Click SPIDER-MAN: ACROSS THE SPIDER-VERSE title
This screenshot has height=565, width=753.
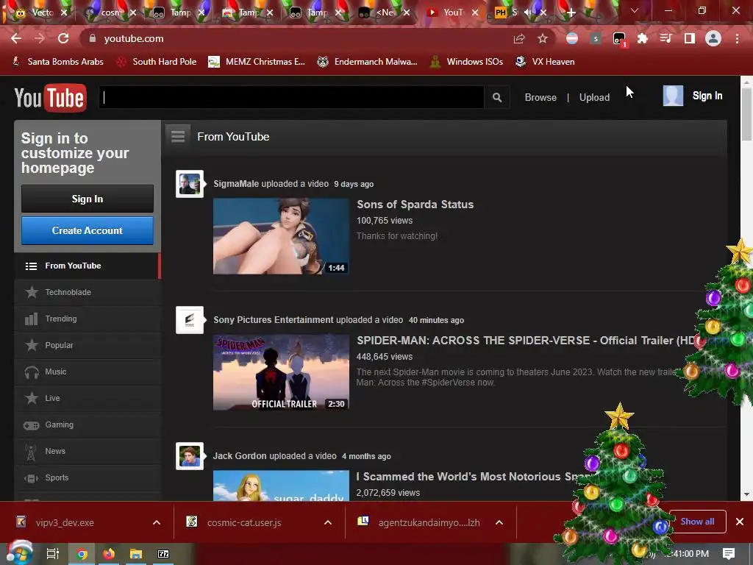(526, 340)
